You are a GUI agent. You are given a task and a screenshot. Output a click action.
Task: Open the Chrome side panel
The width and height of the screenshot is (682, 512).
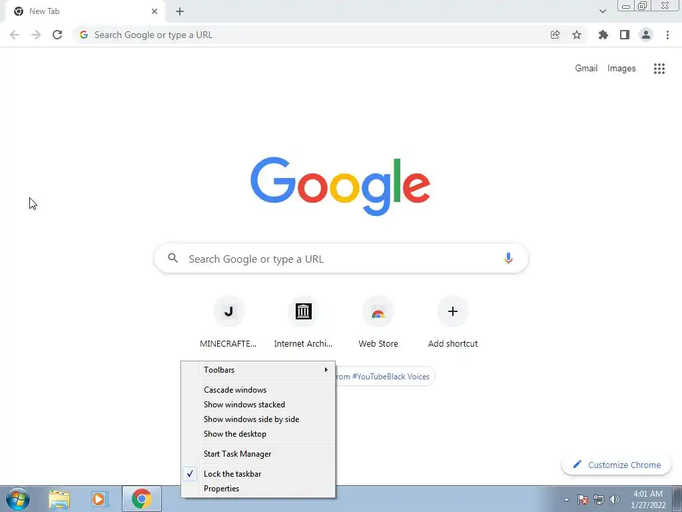tap(625, 35)
